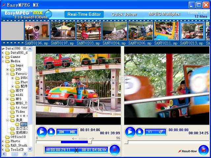Switch to the Quick Joiner tab
This screenshot has width=211, height=158.
pos(124,14)
